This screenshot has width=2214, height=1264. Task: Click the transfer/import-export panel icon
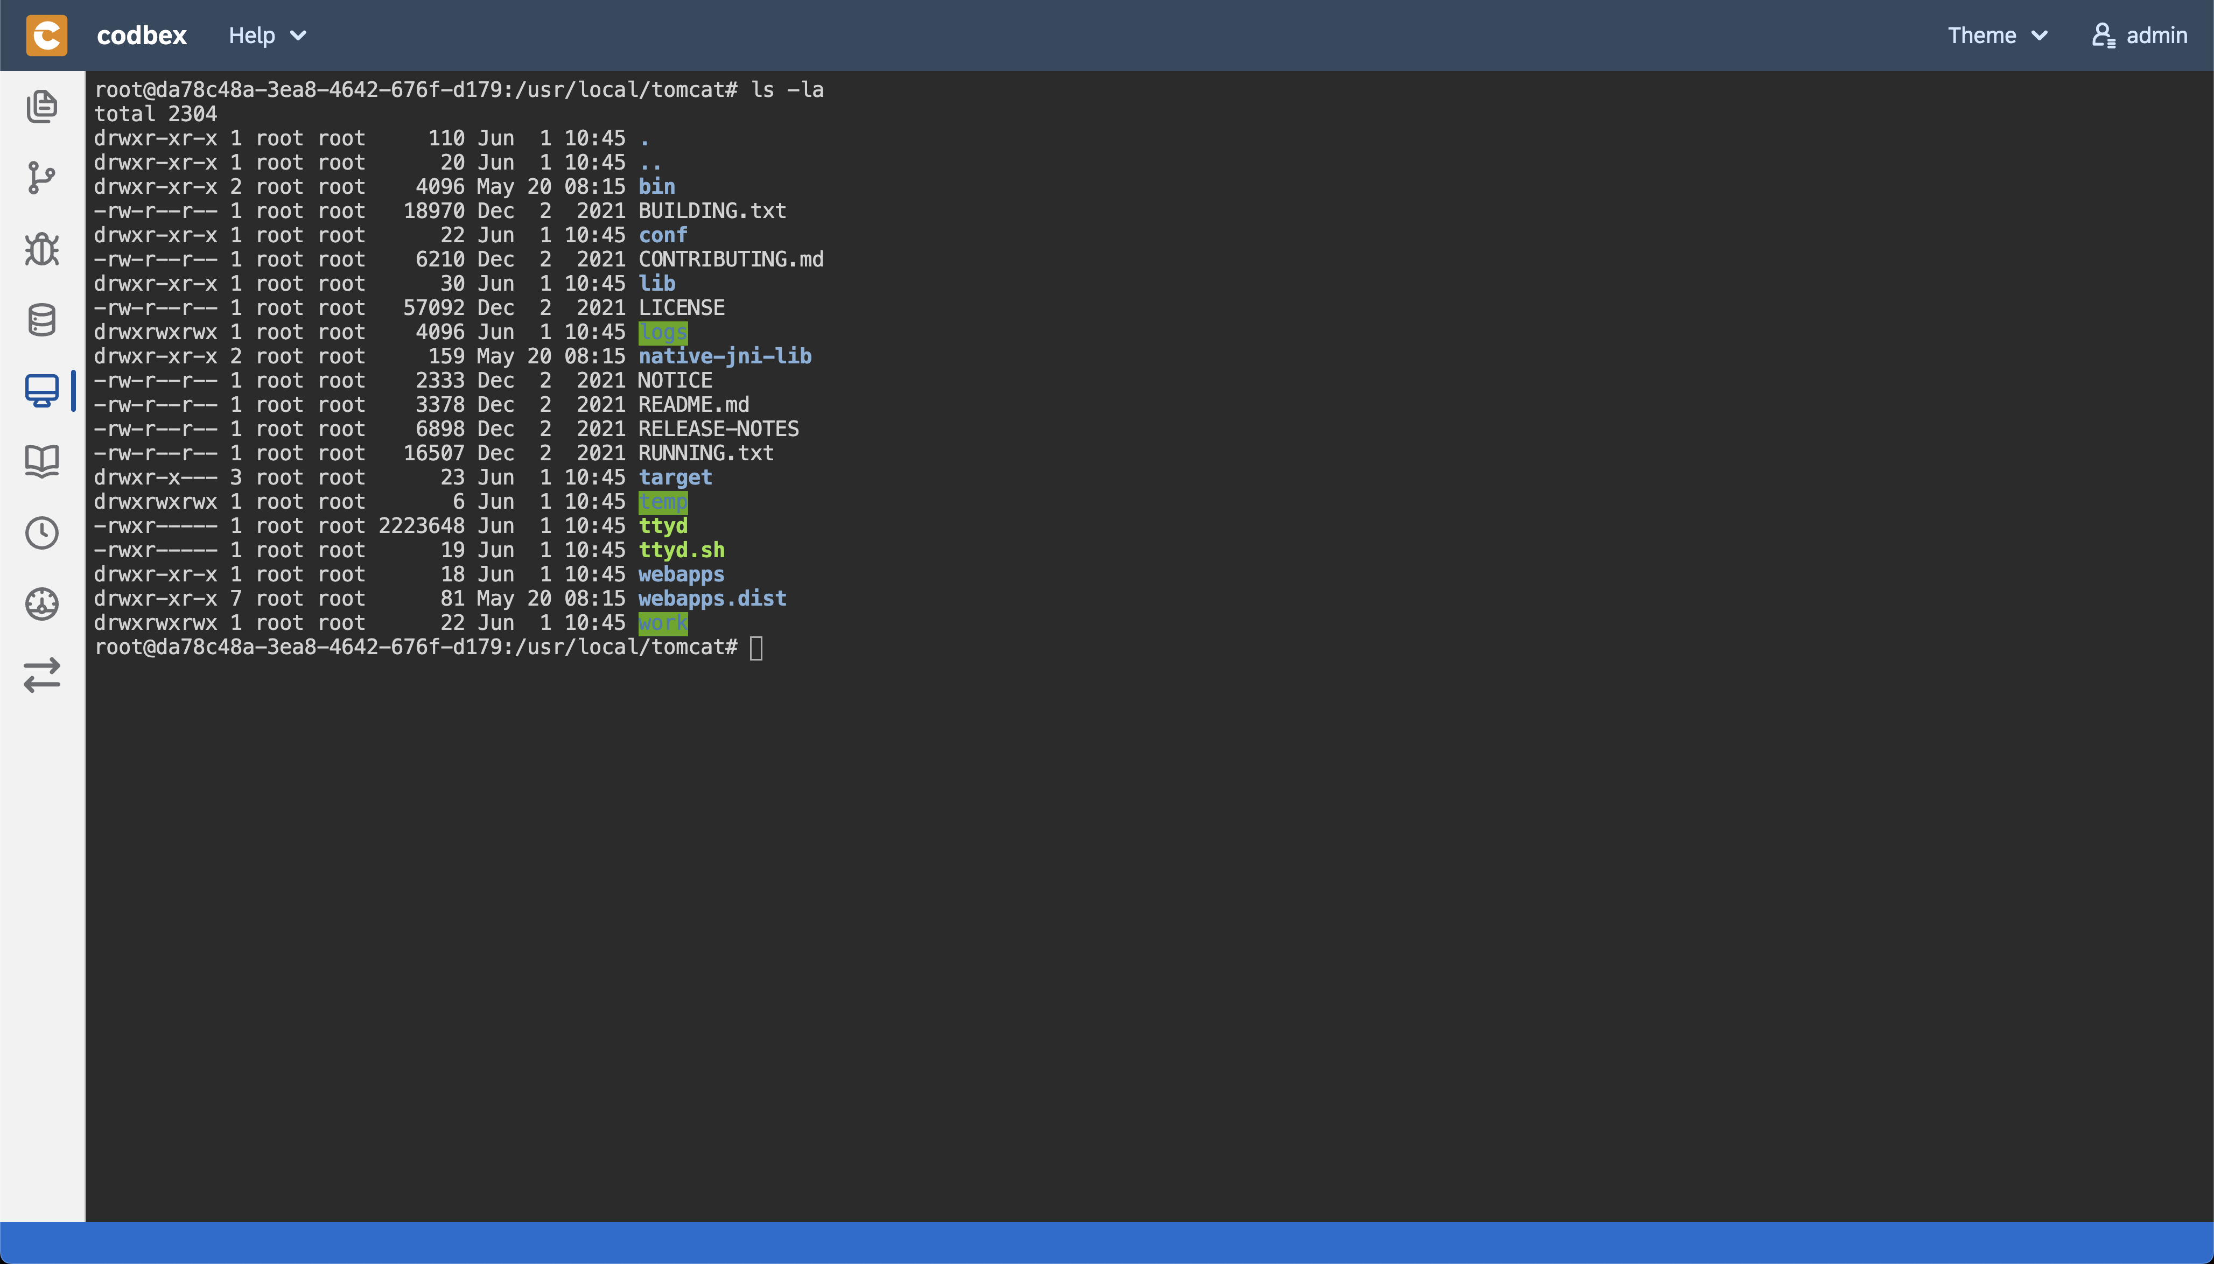[41, 674]
